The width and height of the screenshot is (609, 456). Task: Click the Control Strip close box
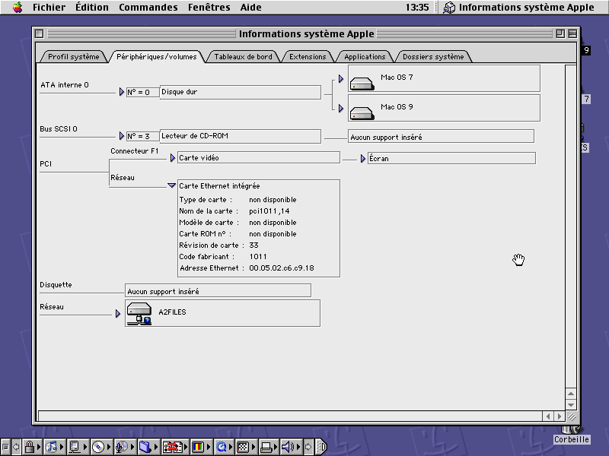tap(5, 447)
